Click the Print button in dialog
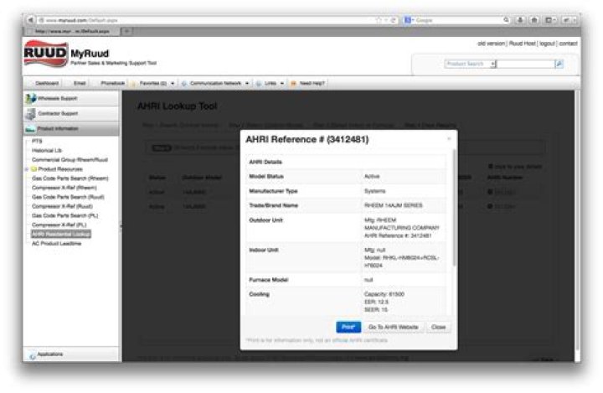The width and height of the screenshot is (603, 393). (348, 327)
